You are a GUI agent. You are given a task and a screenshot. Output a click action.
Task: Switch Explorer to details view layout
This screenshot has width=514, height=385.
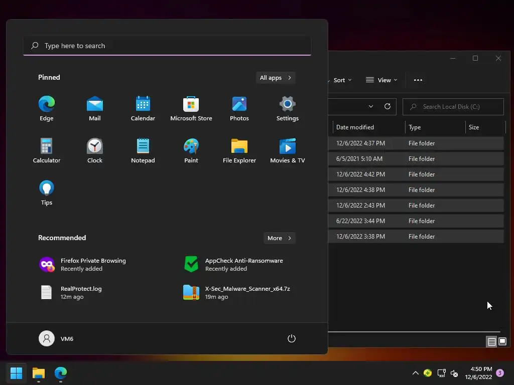(x=491, y=342)
